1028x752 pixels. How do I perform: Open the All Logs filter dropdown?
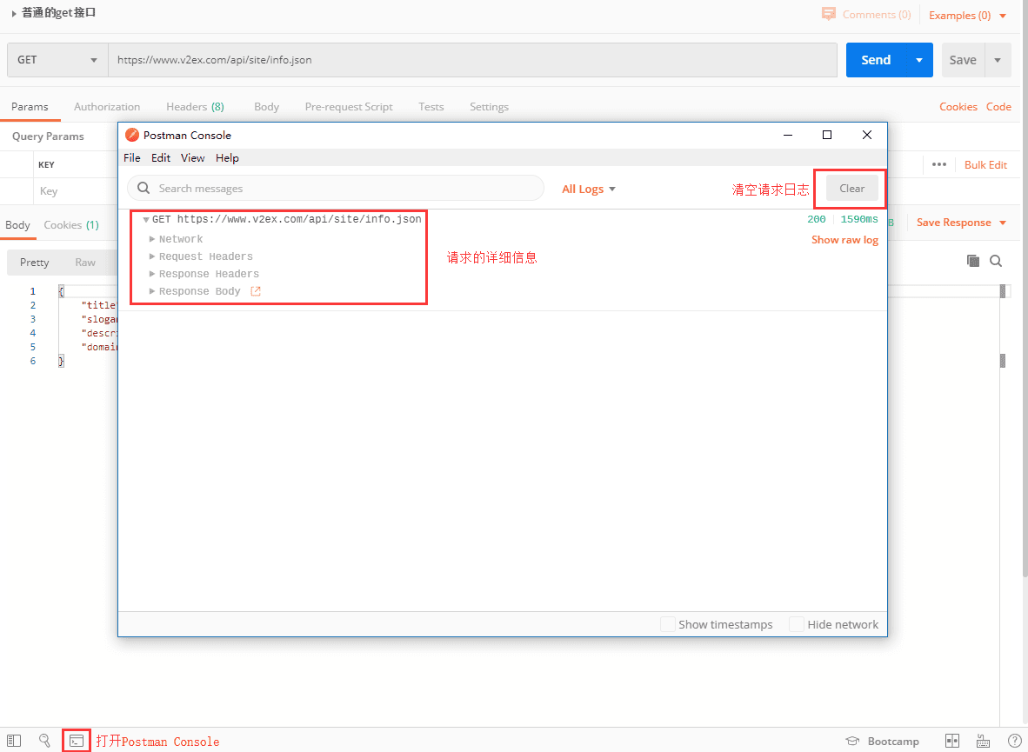click(x=589, y=189)
